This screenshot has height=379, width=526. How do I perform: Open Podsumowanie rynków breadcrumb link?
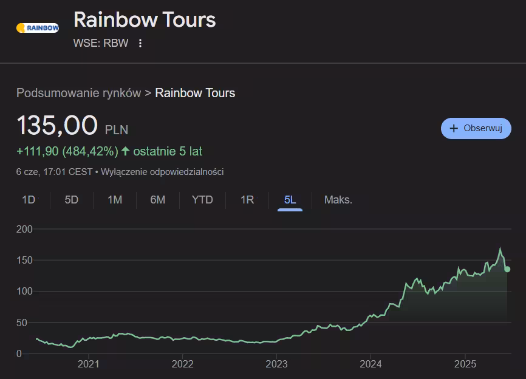click(78, 93)
